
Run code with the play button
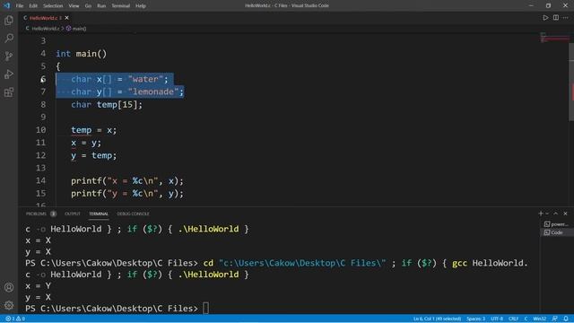(x=545, y=18)
